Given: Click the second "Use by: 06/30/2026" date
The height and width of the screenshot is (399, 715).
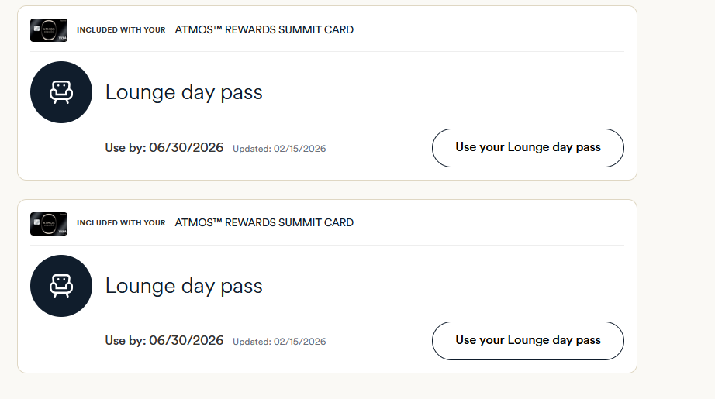Looking at the screenshot, I should pyautogui.click(x=164, y=341).
